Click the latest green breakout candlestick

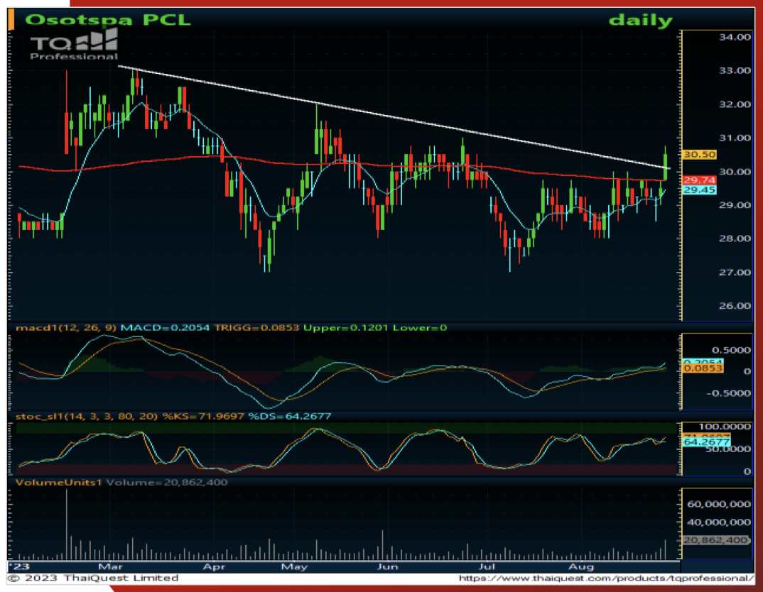[x=665, y=165]
